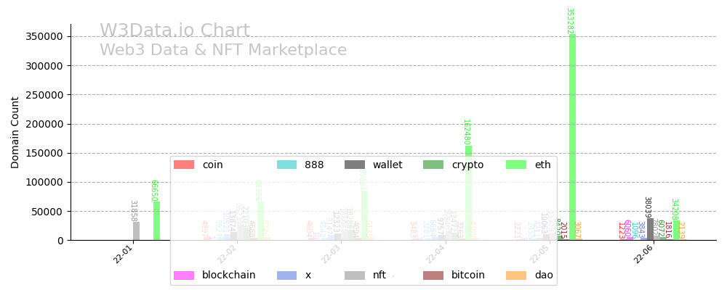Click the green crypto legend swatch

433,165
